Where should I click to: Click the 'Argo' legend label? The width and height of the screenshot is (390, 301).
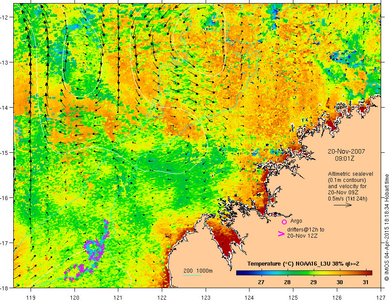[x=296, y=221]
